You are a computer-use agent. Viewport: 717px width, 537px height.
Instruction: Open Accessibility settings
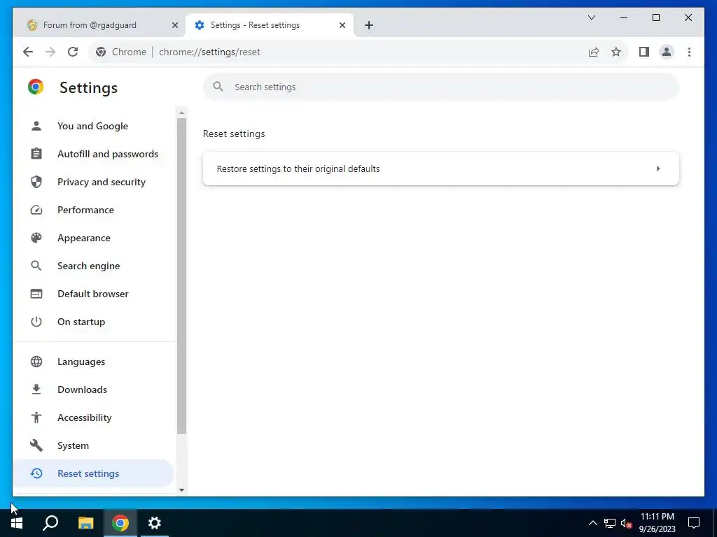coord(93,417)
